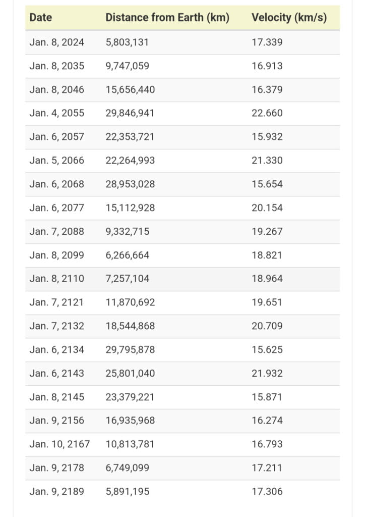Select the Jan. 6, 2068 row date

click(57, 184)
